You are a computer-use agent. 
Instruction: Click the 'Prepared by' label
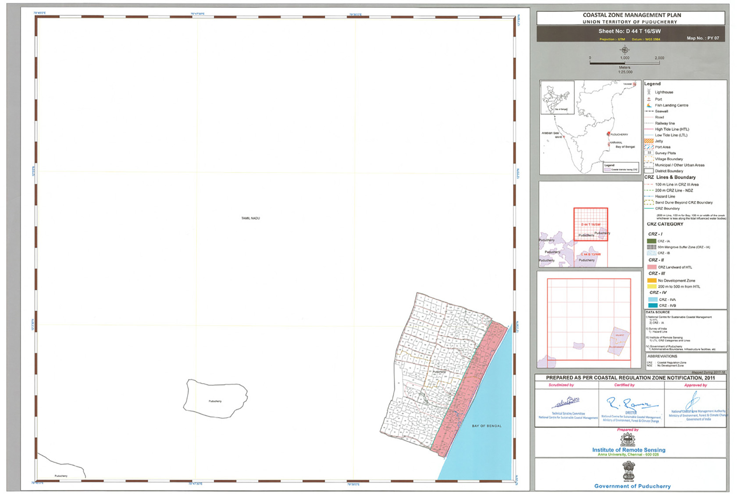[628, 430]
